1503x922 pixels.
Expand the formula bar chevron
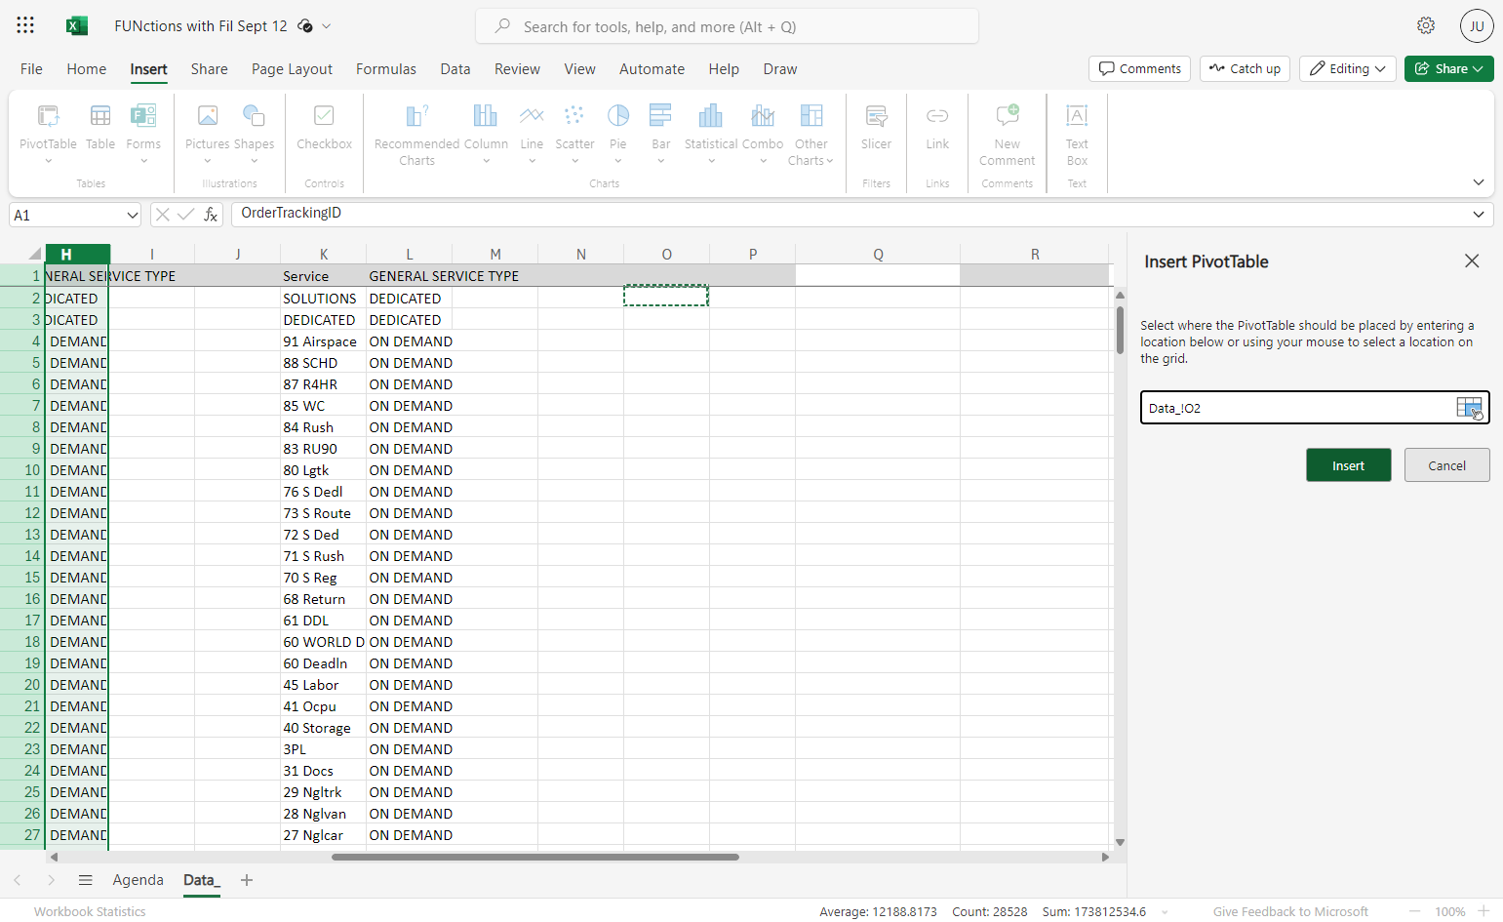pos(1479,215)
